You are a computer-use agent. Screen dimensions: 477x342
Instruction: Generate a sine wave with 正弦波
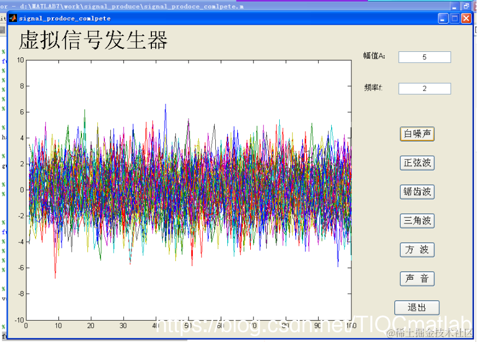click(417, 163)
